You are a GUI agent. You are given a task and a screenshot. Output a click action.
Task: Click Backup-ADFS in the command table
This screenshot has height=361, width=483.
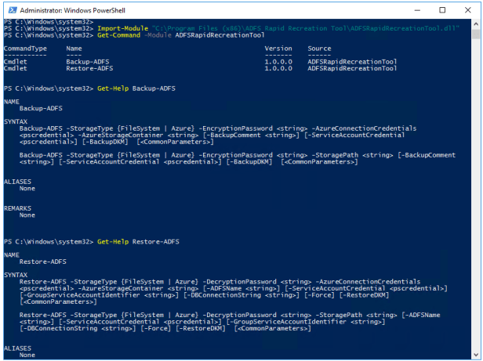click(x=88, y=62)
